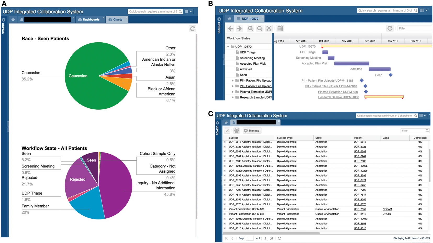This screenshot has height=243, width=433.
Task: Go to next page in panel C
Action: pyautogui.click(x=265, y=238)
